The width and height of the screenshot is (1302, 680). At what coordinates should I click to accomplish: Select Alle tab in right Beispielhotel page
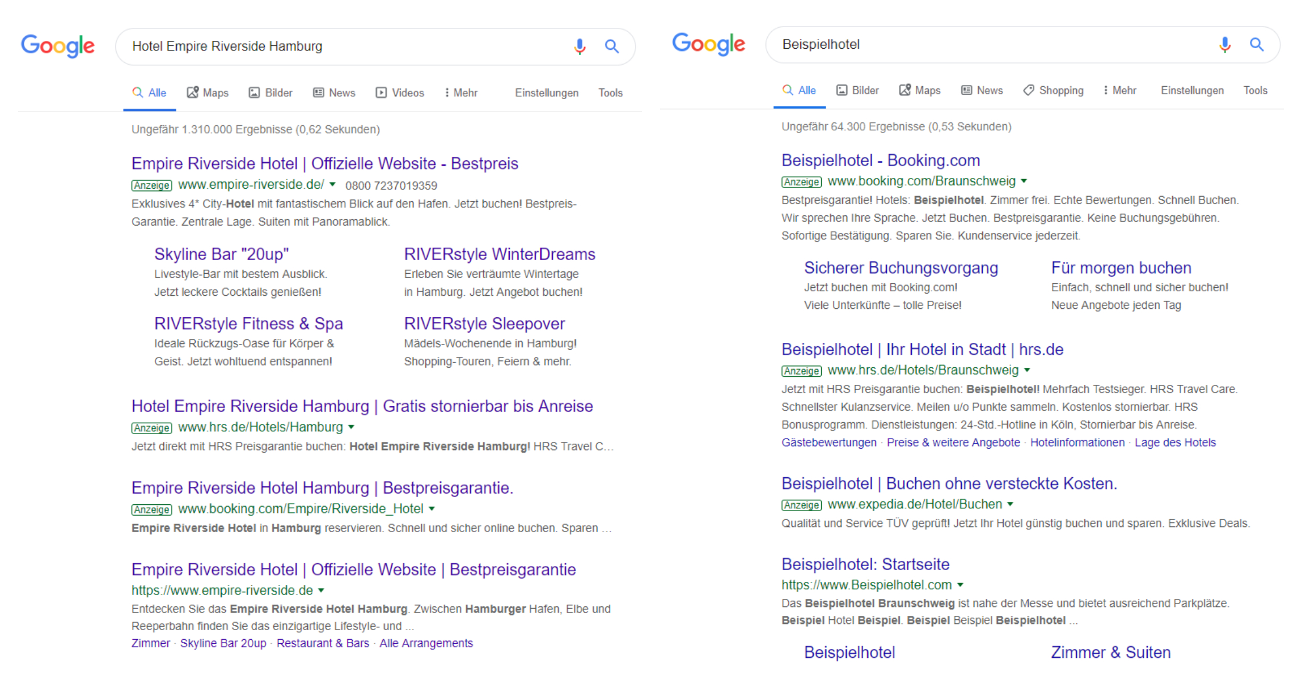point(799,90)
